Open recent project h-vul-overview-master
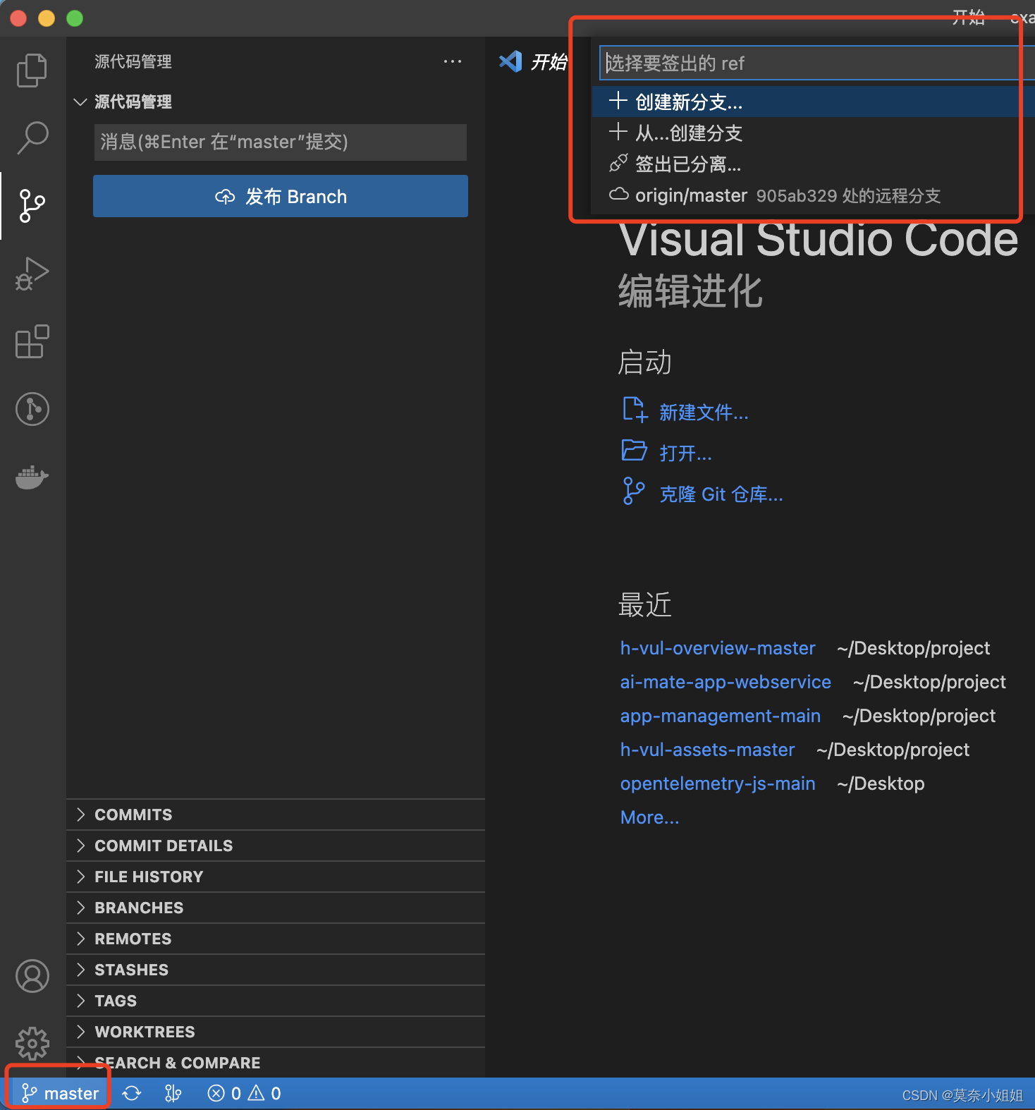 point(718,648)
